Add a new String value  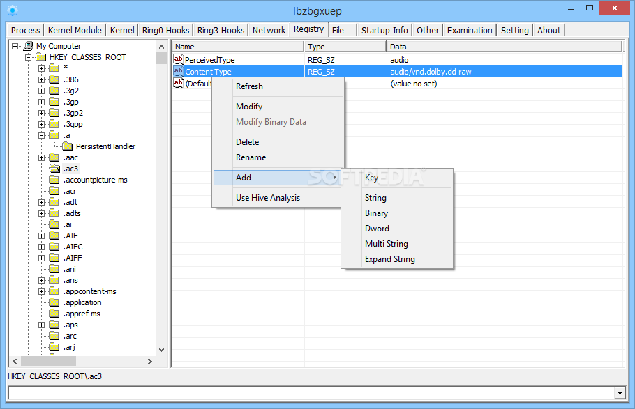397,198
